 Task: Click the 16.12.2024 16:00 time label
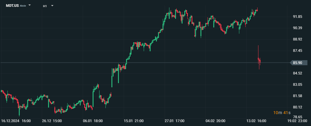pos(16,121)
